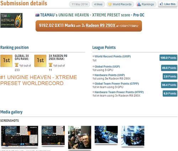Click arrow icon before Global Team Power Points
This screenshot has width=178, height=151.
93,84
